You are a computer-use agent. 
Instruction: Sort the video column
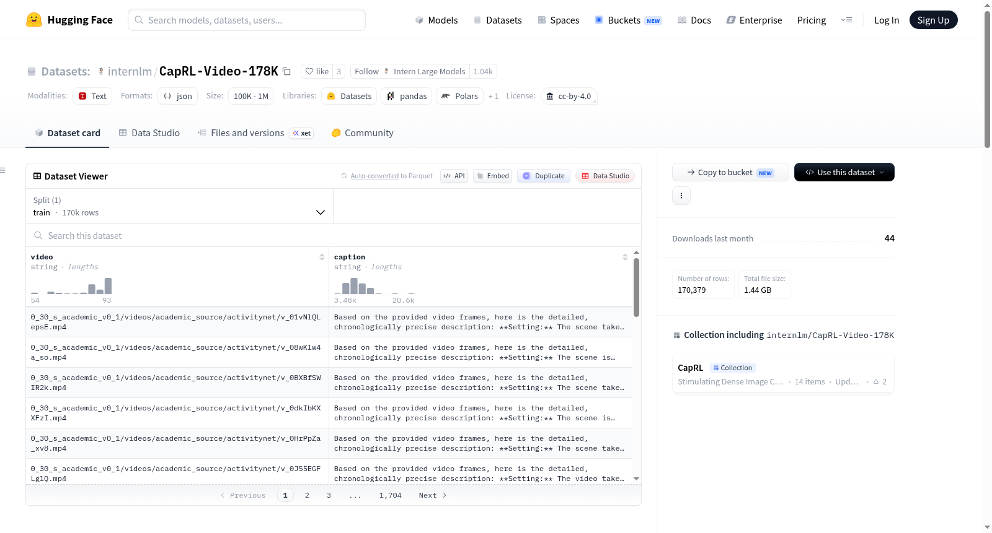click(322, 257)
